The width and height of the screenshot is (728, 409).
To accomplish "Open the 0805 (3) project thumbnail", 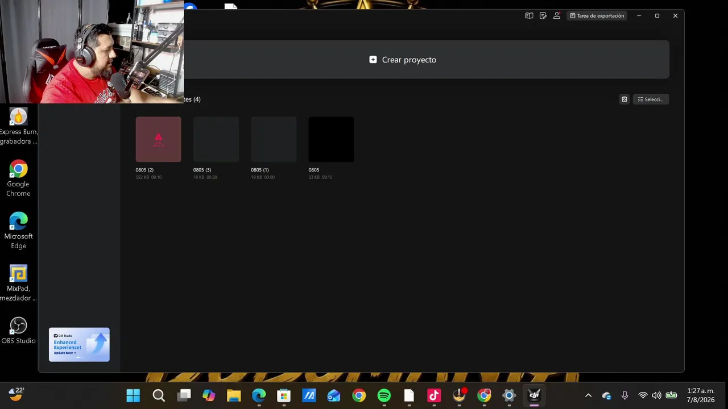I will (x=216, y=139).
